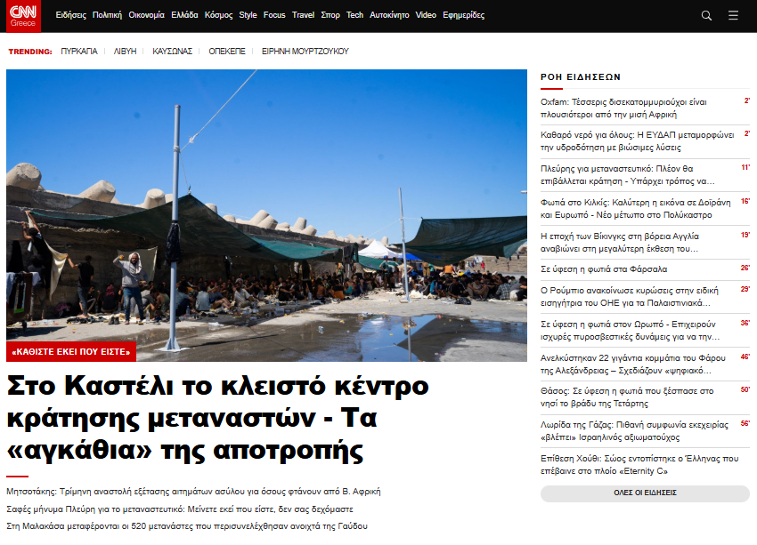Open the hamburger menu icon
The height and width of the screenshot is (545, 757).
tap(733, 15)
